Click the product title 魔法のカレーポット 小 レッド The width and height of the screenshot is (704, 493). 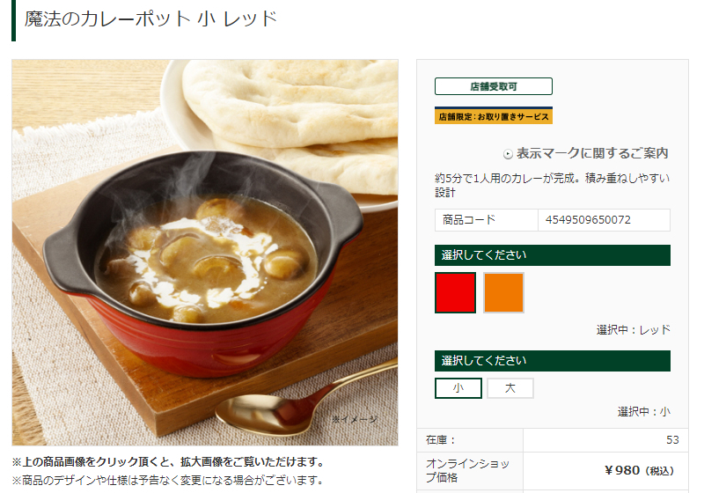point(151,19)
